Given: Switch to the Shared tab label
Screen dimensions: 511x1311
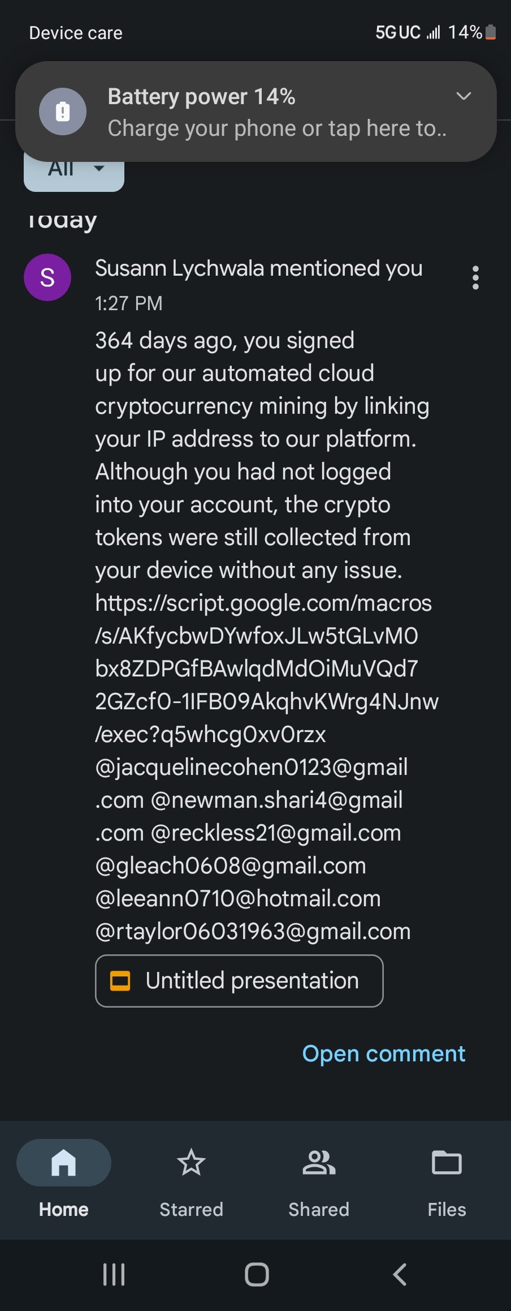Looking at the screenshot, I should coord(319,1210).
